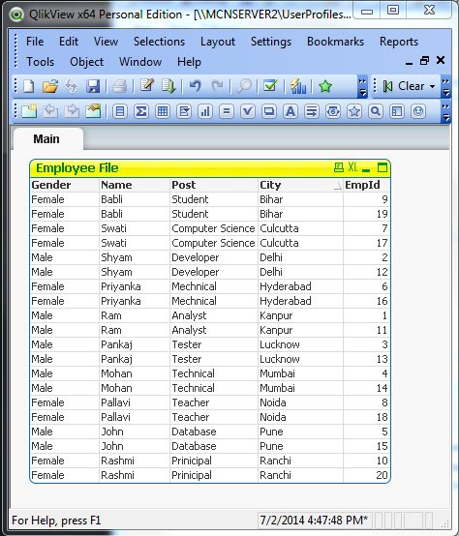The width and height of the screenshot is (459, 536).
Task: Open the Object menu
Action: point(86,62)
